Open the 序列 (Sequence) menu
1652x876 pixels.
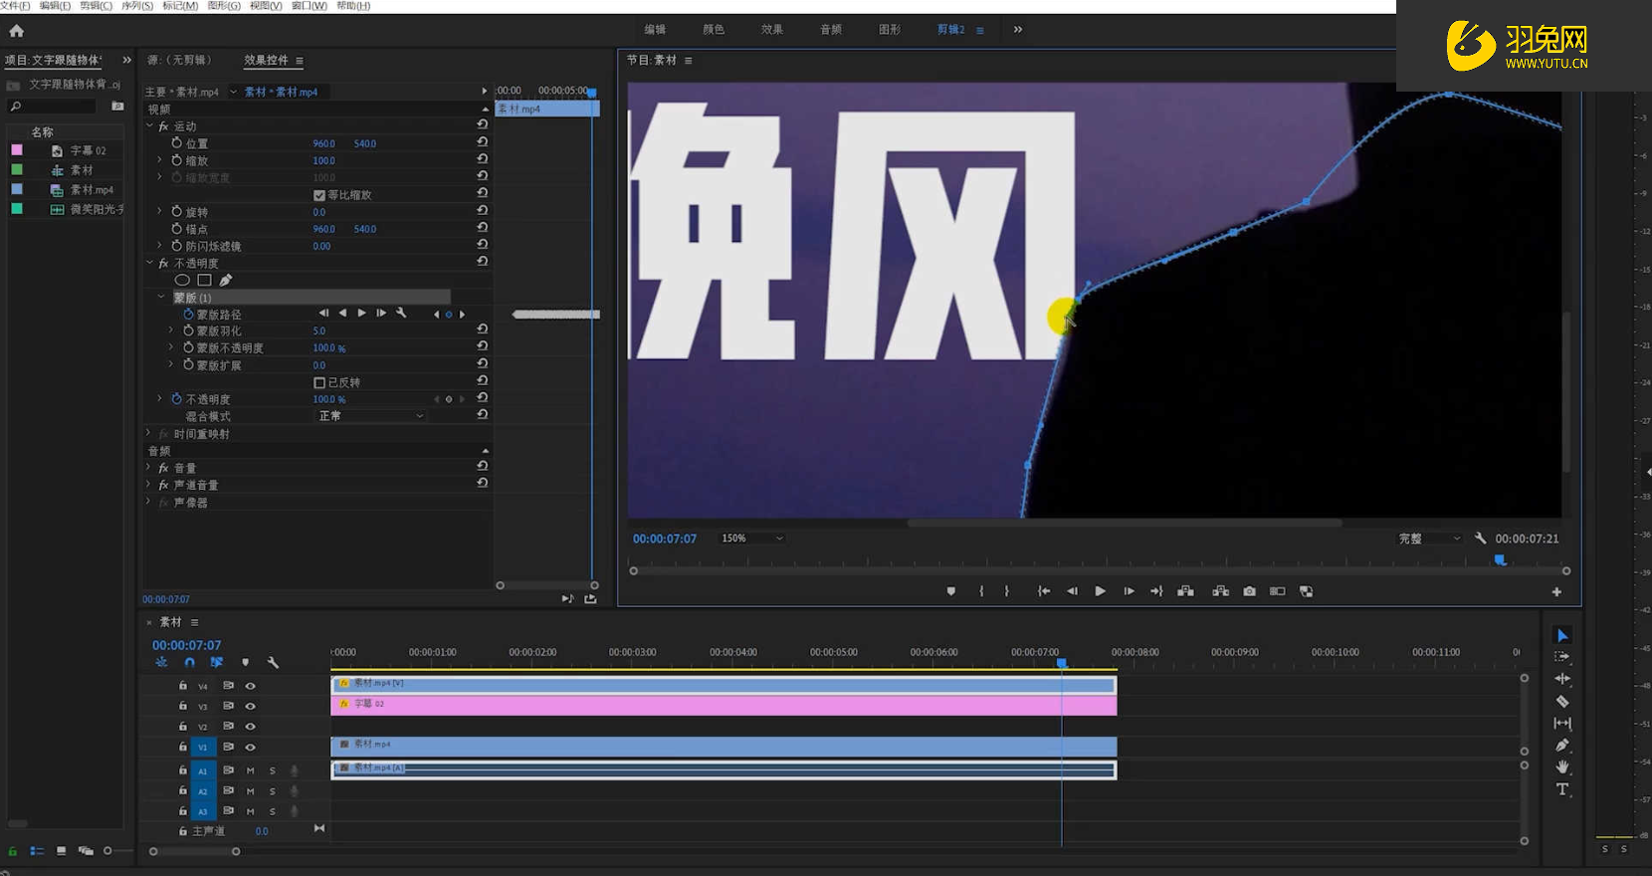[x=137, y=6]
